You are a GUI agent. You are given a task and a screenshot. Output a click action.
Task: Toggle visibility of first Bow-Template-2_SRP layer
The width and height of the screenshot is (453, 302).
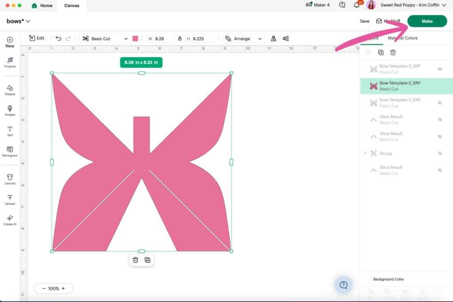[x=440, y=69]
